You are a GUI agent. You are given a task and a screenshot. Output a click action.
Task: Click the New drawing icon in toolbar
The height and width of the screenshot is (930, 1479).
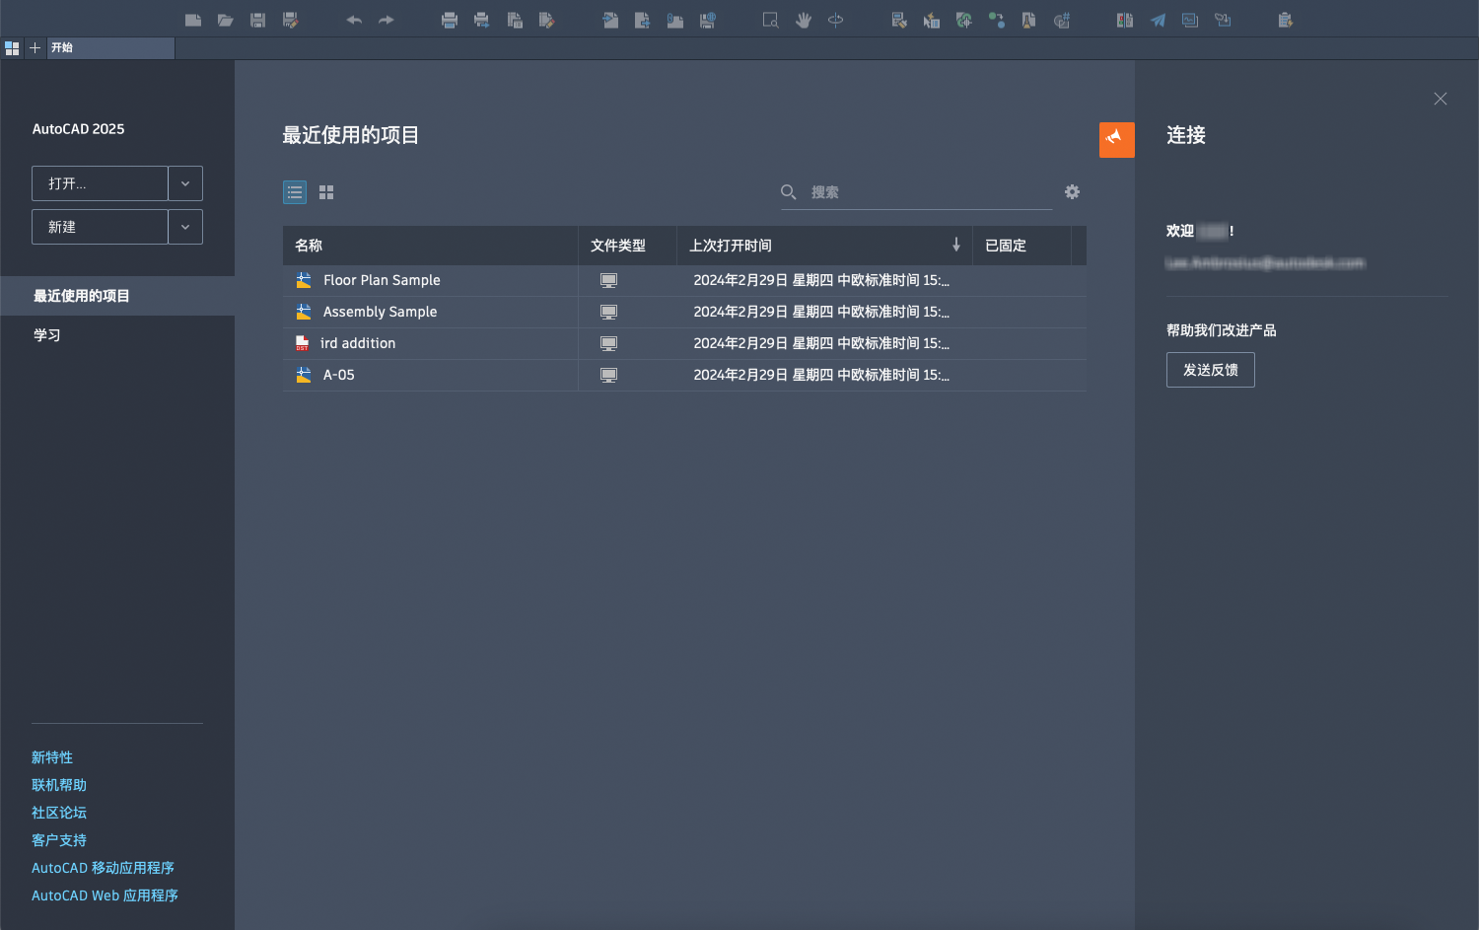[193, 20]
